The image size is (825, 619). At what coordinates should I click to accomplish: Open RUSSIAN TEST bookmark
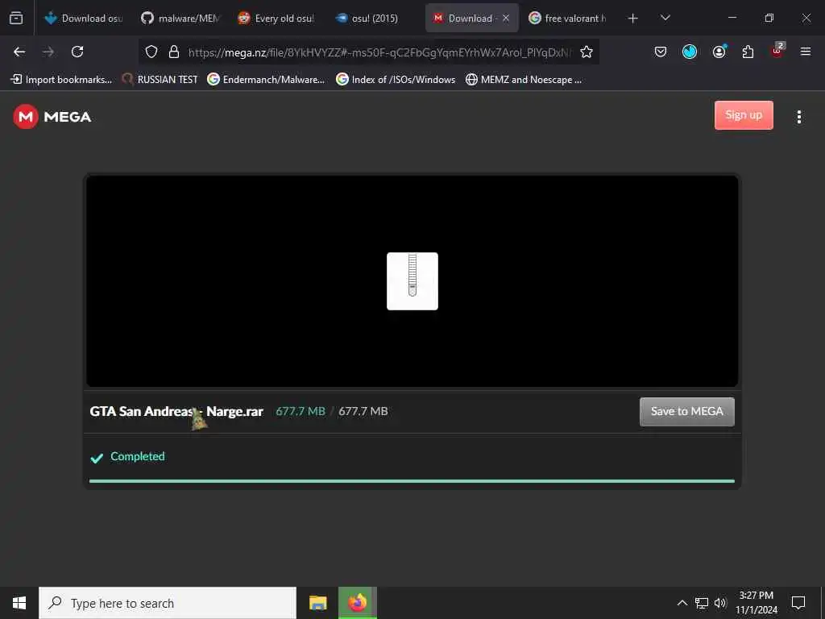coord(160,80)
